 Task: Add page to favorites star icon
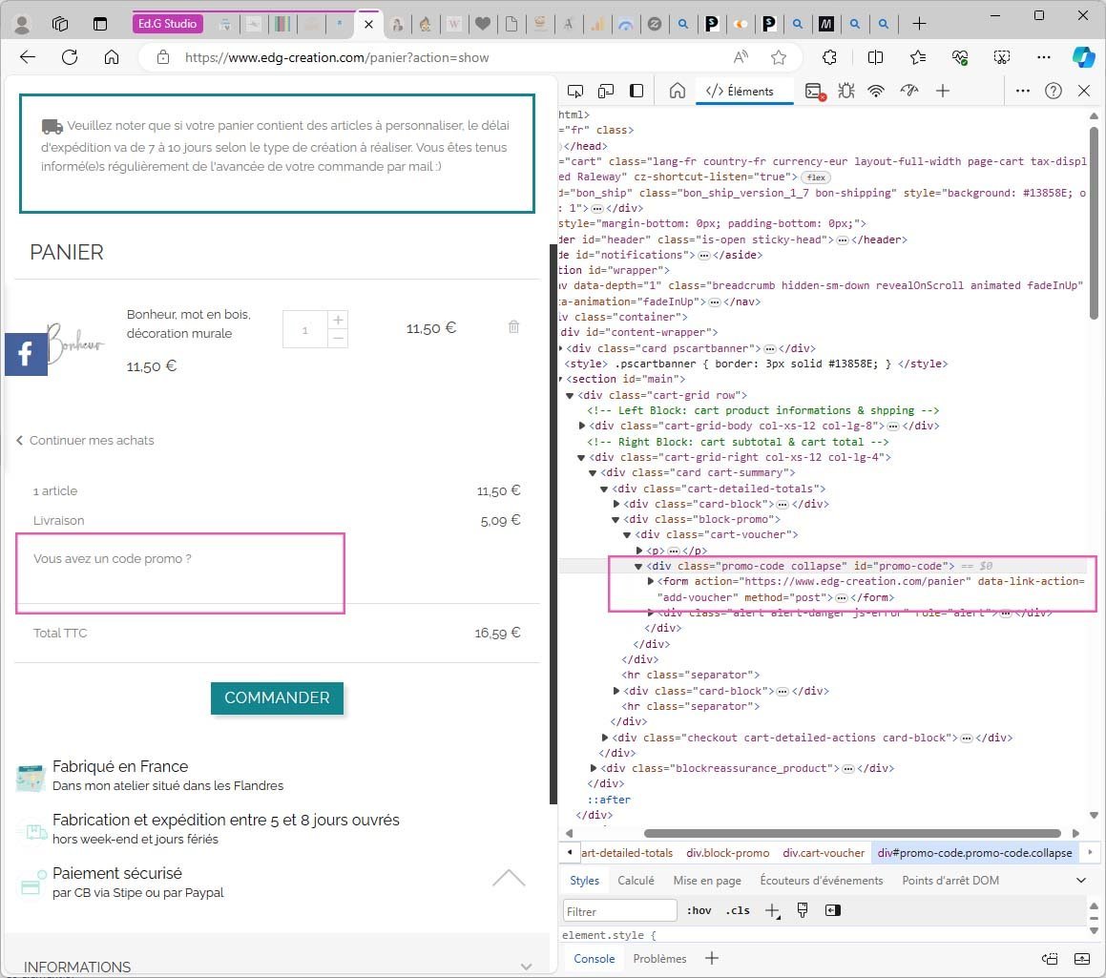click(x=779, y=58)
